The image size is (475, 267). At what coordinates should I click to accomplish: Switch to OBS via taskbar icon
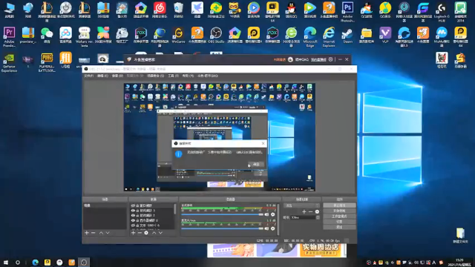pos(84,262)
